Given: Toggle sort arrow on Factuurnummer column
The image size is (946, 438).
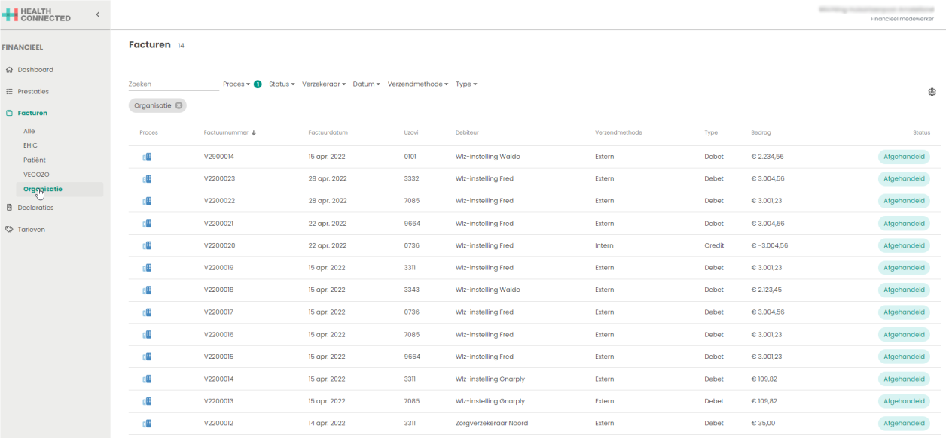Looking at the screenshot, I should [x=254, y=133].
